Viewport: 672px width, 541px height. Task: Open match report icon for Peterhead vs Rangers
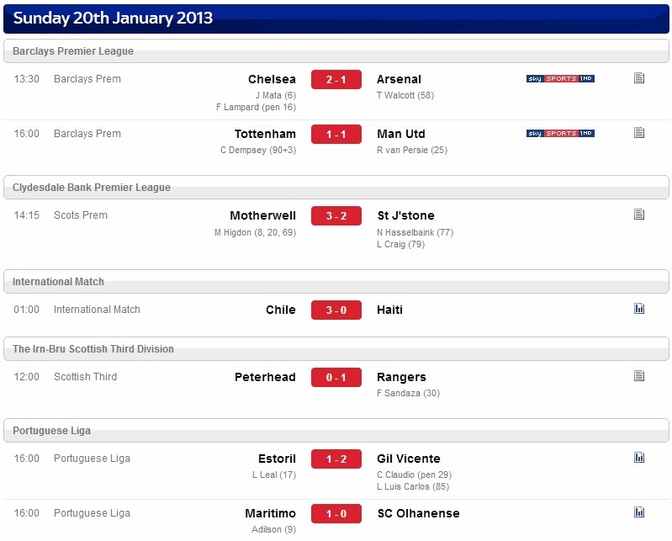639,376
